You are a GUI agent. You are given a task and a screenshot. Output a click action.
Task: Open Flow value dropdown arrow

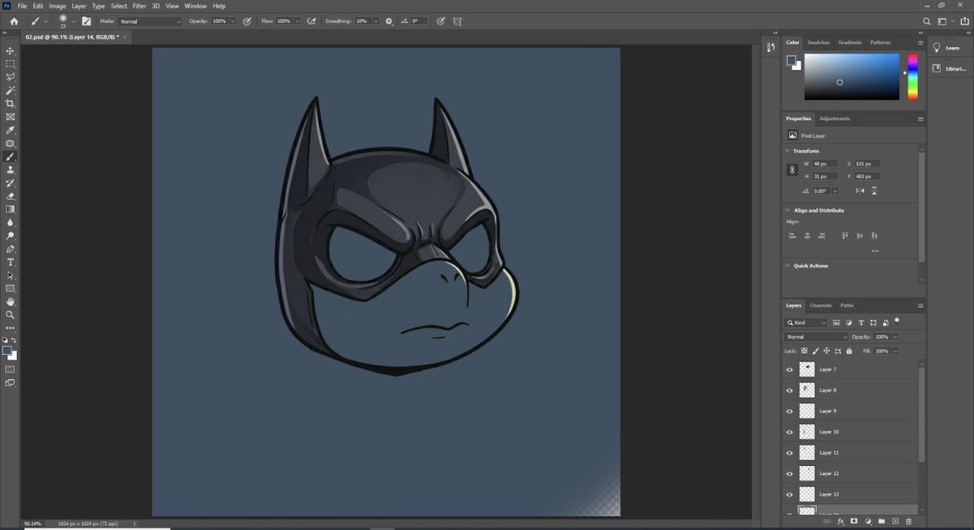(296, 21)
